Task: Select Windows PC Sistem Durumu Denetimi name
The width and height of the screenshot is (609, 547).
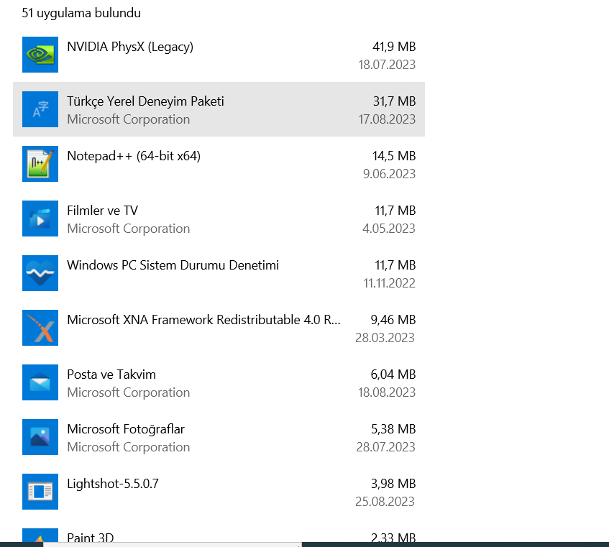Action: pyautogui.click(x=173, y=265)
